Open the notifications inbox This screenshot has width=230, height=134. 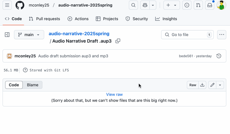pyautogui.click(x=210, y=5)
